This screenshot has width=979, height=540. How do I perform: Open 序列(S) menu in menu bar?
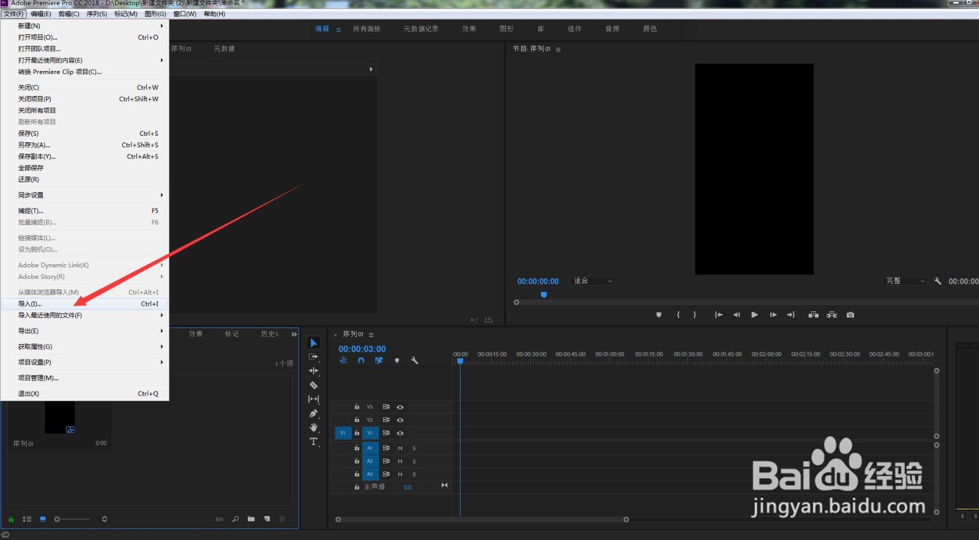coord(97,13)
